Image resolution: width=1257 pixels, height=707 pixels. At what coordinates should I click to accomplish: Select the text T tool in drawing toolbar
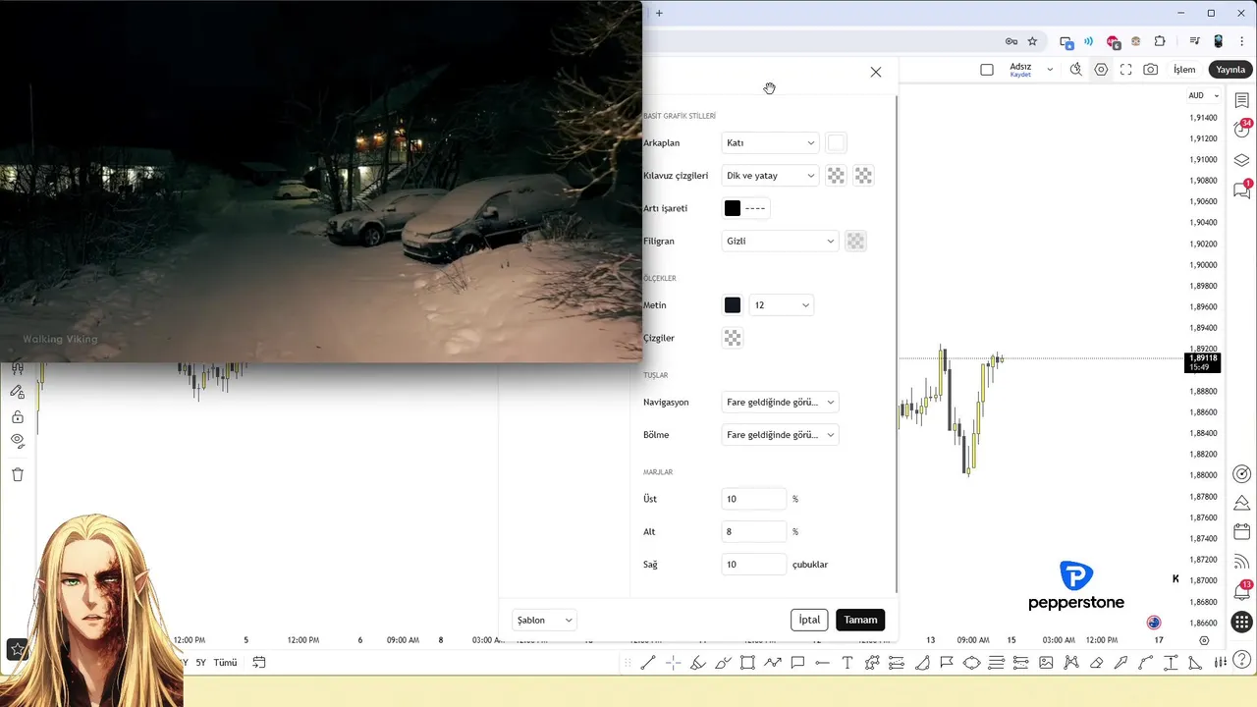coord(847,663)
